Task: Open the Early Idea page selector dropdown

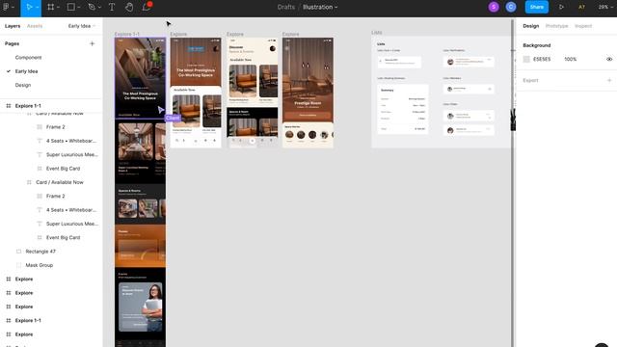Action: (x=82, y=26)
